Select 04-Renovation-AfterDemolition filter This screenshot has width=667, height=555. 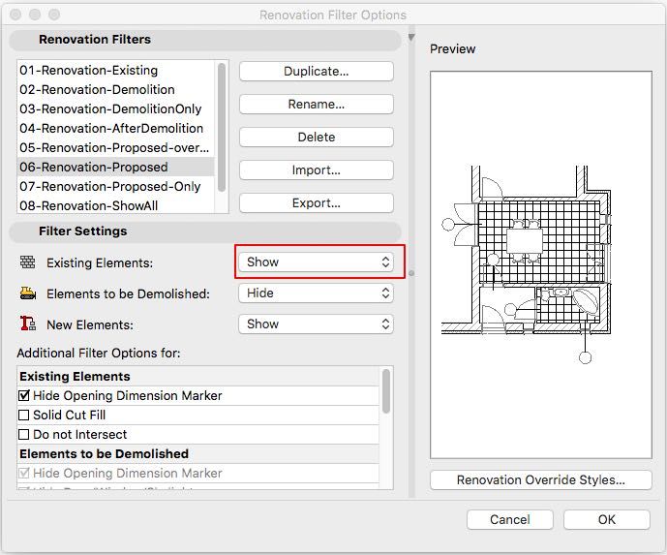tap(116, 128)
